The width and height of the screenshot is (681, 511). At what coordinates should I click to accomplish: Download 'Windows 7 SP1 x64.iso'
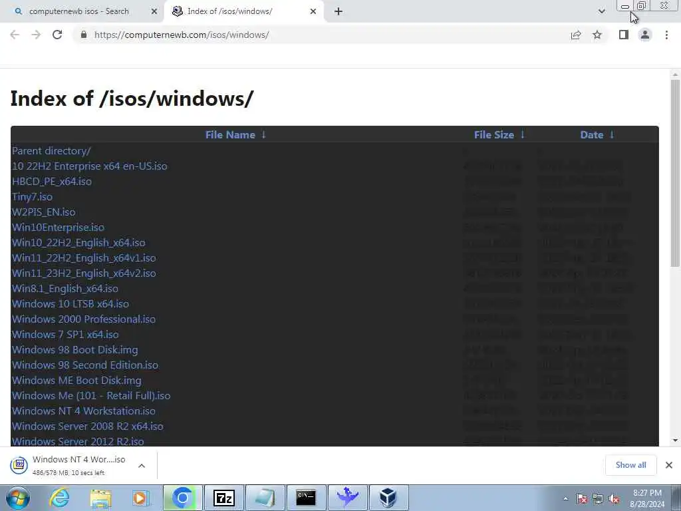pos(65,334)
